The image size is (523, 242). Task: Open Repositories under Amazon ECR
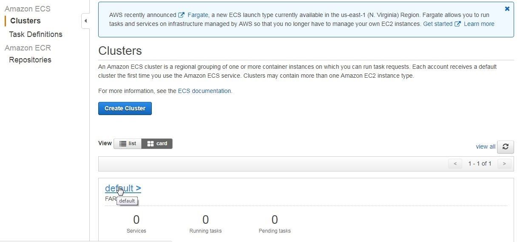coord(30,60)
